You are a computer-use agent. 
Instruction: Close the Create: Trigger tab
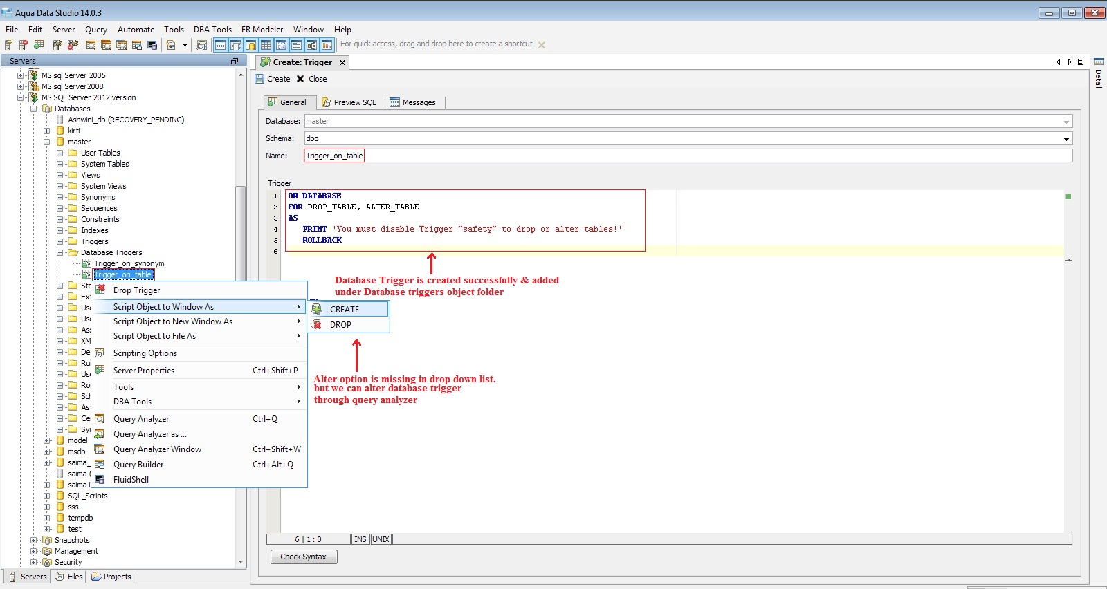tap(342, 62)
